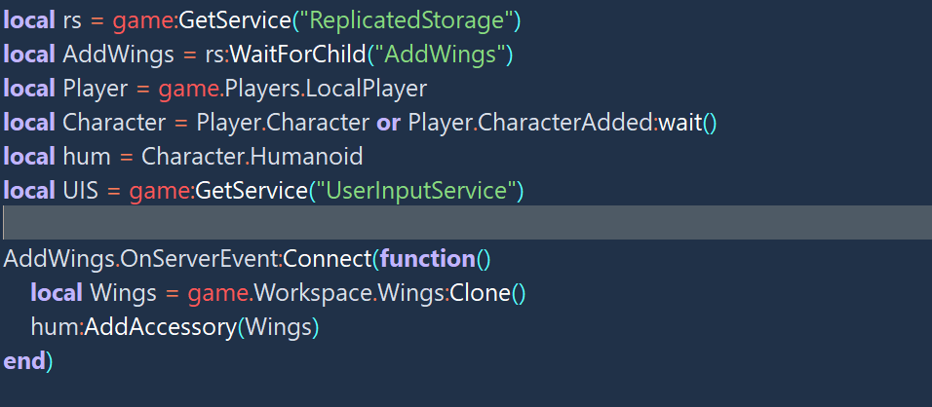Click AddAccessory in the hum call

(161, 327)
